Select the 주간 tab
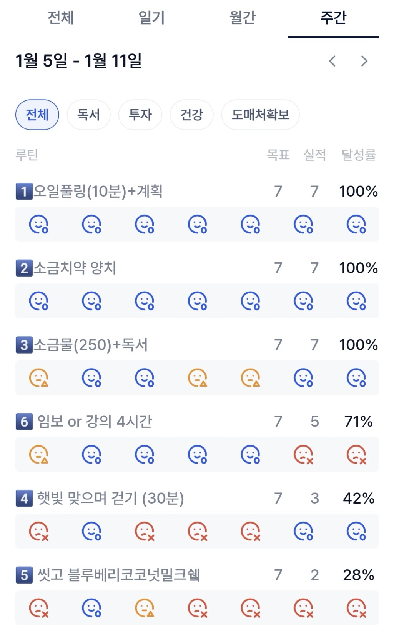The height and width of the screenshot is (642, 394). (x=333, y=18)
